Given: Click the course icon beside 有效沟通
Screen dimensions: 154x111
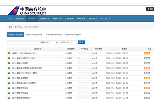Looking at the screenshot, I should 9,93.
